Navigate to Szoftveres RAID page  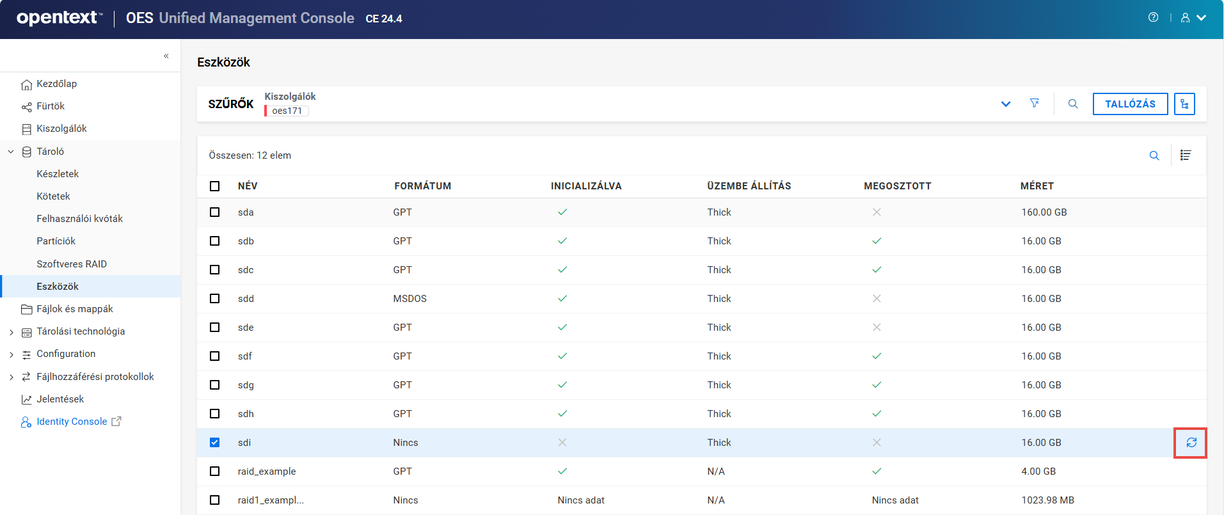(x=72, y=264)
